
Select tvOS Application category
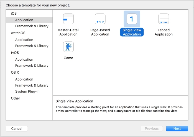[x=24, y=60]
